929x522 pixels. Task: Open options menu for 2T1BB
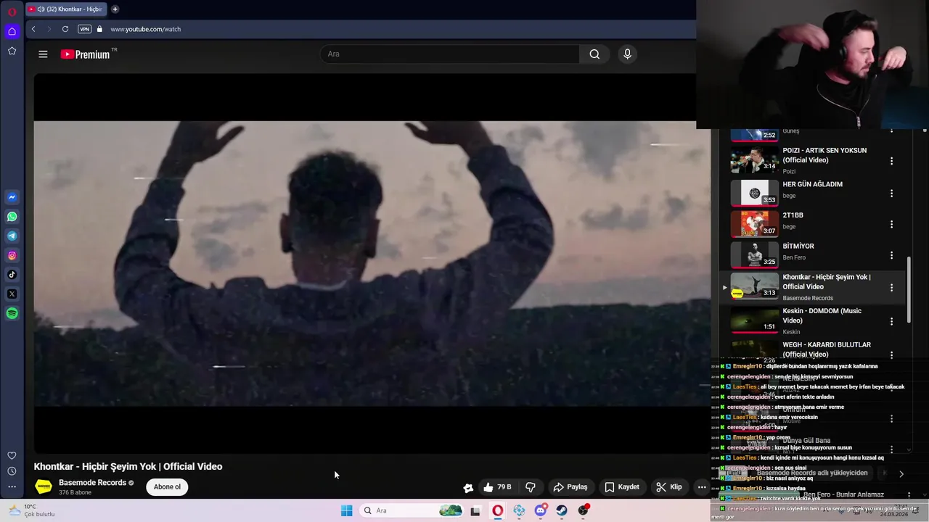coord(892,225)
